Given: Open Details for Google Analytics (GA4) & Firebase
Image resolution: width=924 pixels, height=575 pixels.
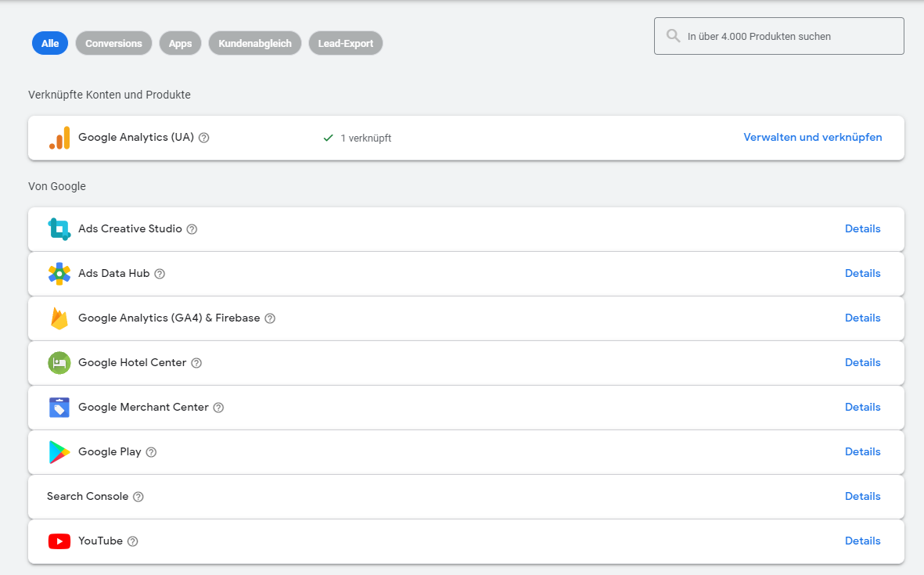Looking at the screenshot, I should [x=863, y=318].
